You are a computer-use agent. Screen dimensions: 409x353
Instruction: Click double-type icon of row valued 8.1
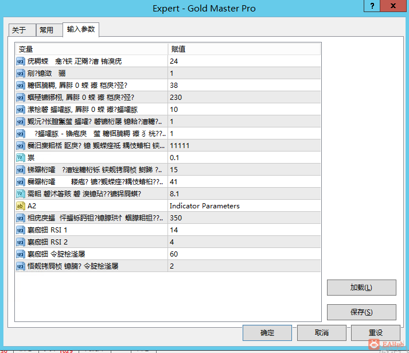20,194
